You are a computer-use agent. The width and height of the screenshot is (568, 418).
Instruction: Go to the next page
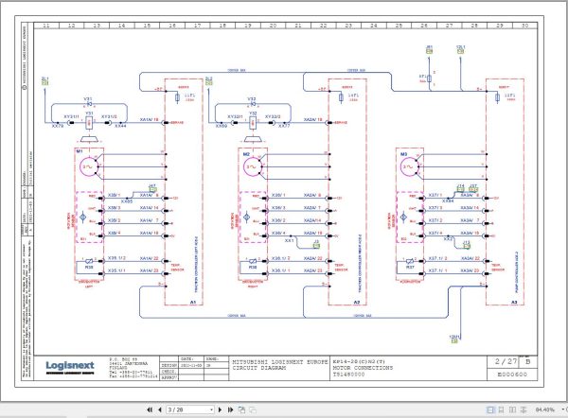click(220, 409)
